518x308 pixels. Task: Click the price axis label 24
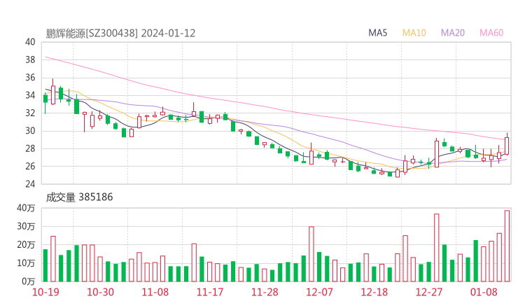point(30,183)
